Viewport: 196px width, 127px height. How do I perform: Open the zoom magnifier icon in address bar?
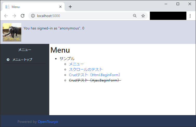[135, 16]
